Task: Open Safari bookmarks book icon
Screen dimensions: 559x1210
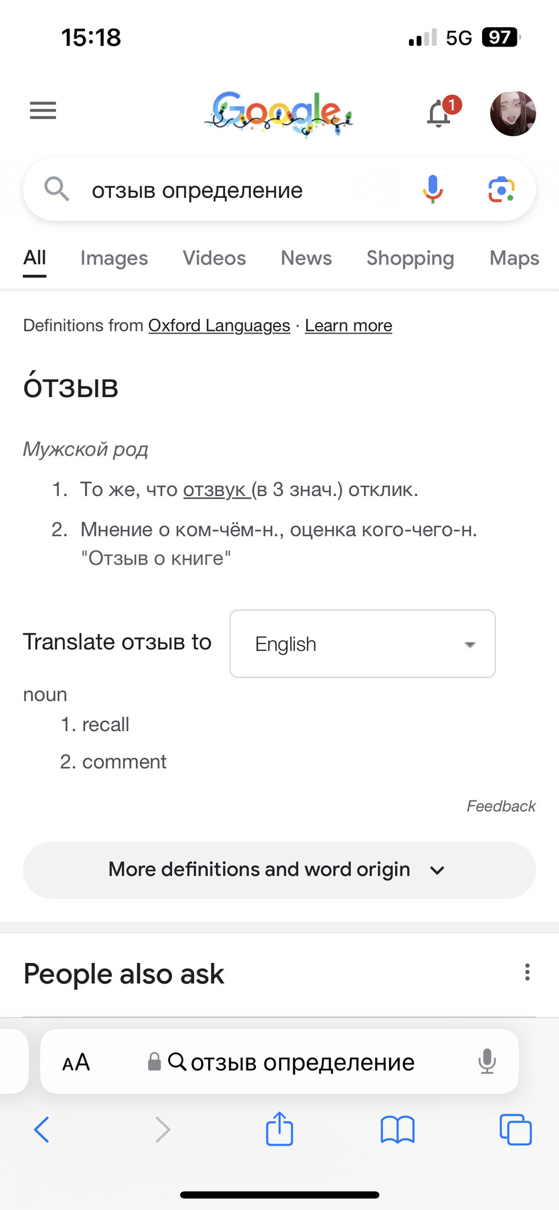Action: [x=397, y=1129]
